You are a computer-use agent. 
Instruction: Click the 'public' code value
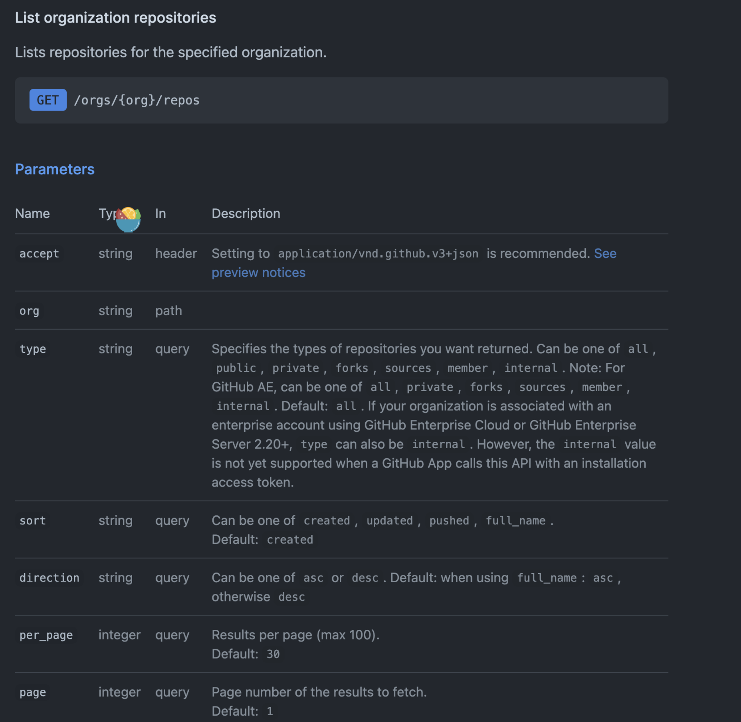tap(236, 368)
